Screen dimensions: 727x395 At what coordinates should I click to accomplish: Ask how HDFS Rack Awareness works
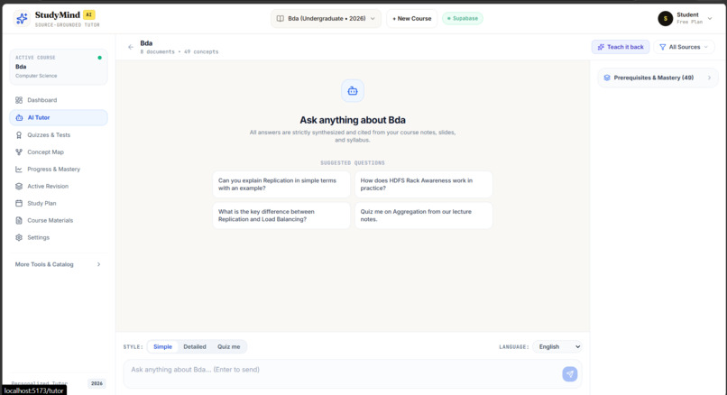click(x=424, y=185)
